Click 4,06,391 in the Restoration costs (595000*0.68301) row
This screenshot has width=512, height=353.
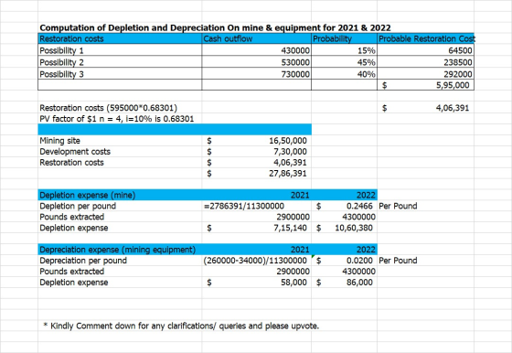[x=453, y=108]
